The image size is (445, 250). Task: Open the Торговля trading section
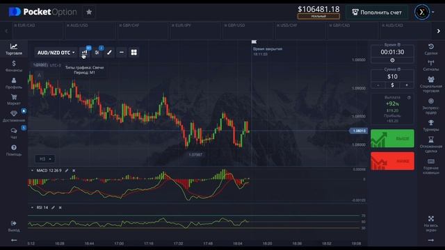[14, 49]
